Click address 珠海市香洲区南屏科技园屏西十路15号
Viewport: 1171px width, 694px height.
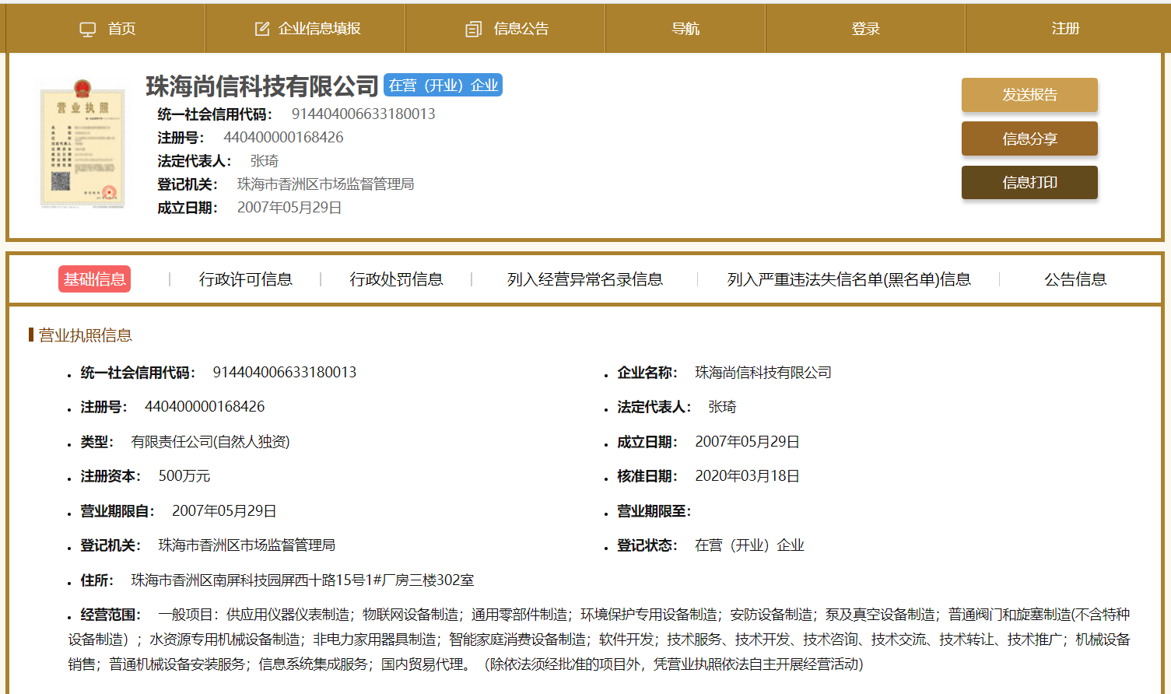(302, 580)
